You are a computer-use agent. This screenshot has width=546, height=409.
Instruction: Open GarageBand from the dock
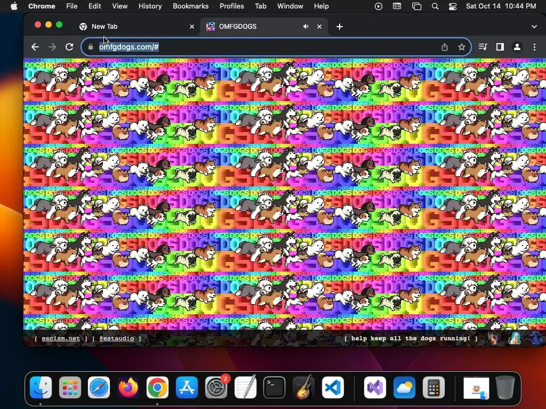(303, 388)
